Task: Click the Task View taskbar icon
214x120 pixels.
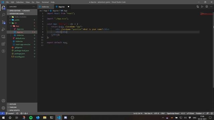Action: click(x=17, y=118)
